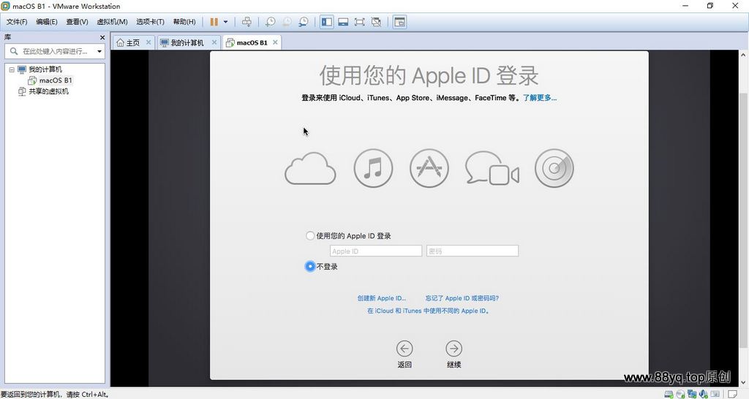Image resolution: width=749 pixels, height=399 pixels.
Task: Close the macOS B1 tab
Action: tap(275, 42)
